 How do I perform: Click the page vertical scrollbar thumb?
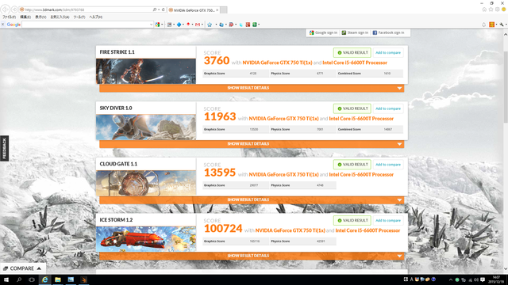pos(506,86)
